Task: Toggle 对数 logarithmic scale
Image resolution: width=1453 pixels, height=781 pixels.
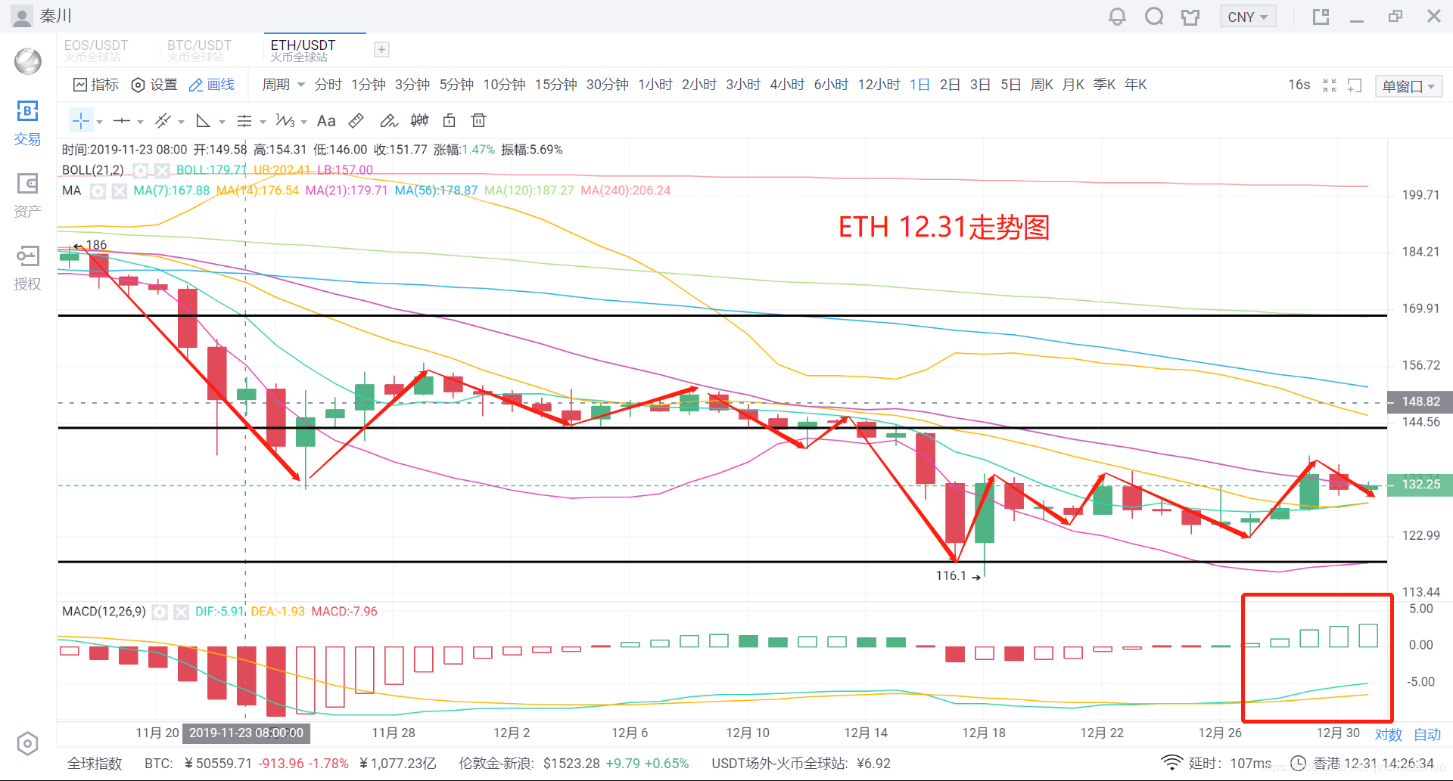Action: (x=1388, y=734)
